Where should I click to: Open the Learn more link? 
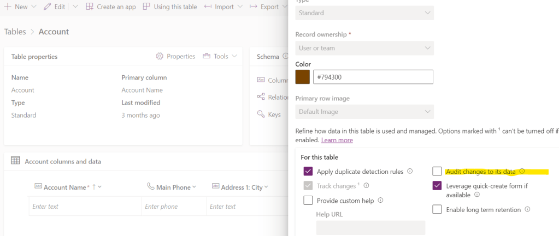tap(337, 140)
